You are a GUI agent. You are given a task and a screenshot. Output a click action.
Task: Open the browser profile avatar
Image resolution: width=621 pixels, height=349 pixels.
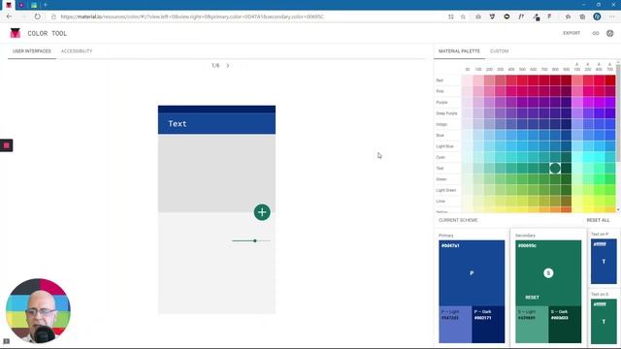pyautogui.click(x=597, y=16)
